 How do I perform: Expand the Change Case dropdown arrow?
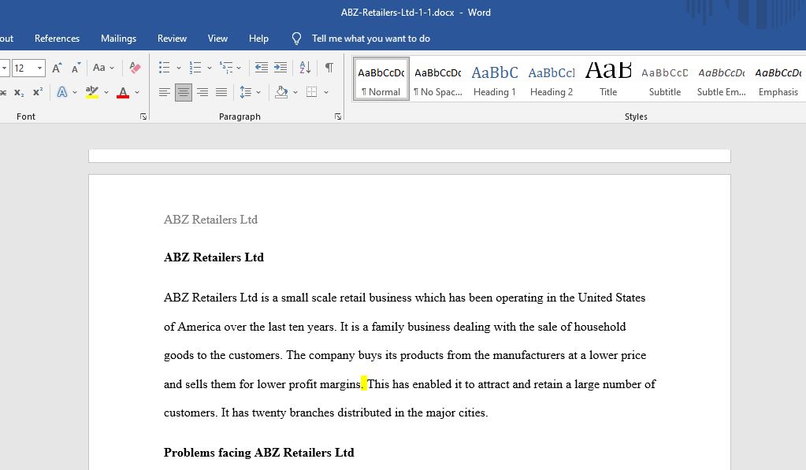coord(112,68)
